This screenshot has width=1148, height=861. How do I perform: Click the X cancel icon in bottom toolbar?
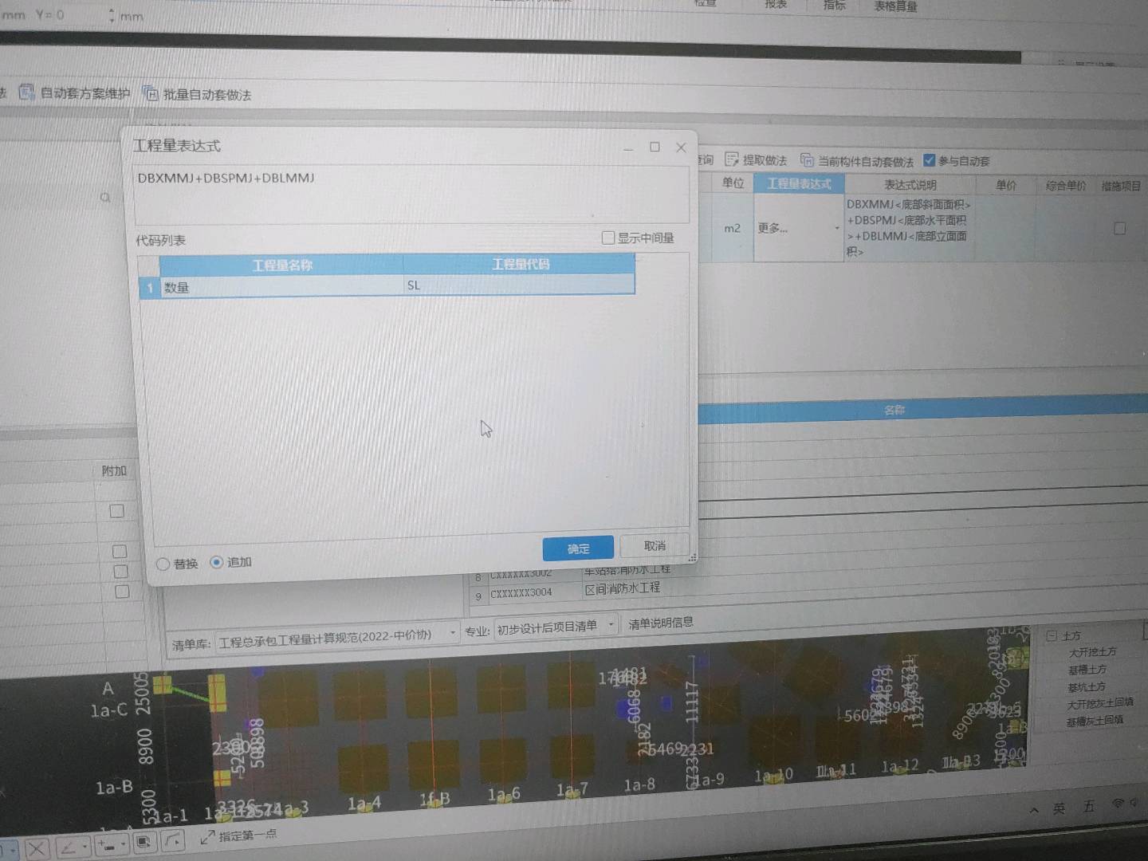pyautogui.click(x=37, y=849)
